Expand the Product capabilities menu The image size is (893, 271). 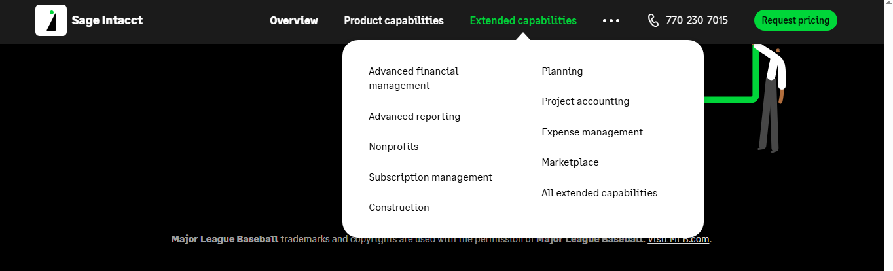(393, 20)
